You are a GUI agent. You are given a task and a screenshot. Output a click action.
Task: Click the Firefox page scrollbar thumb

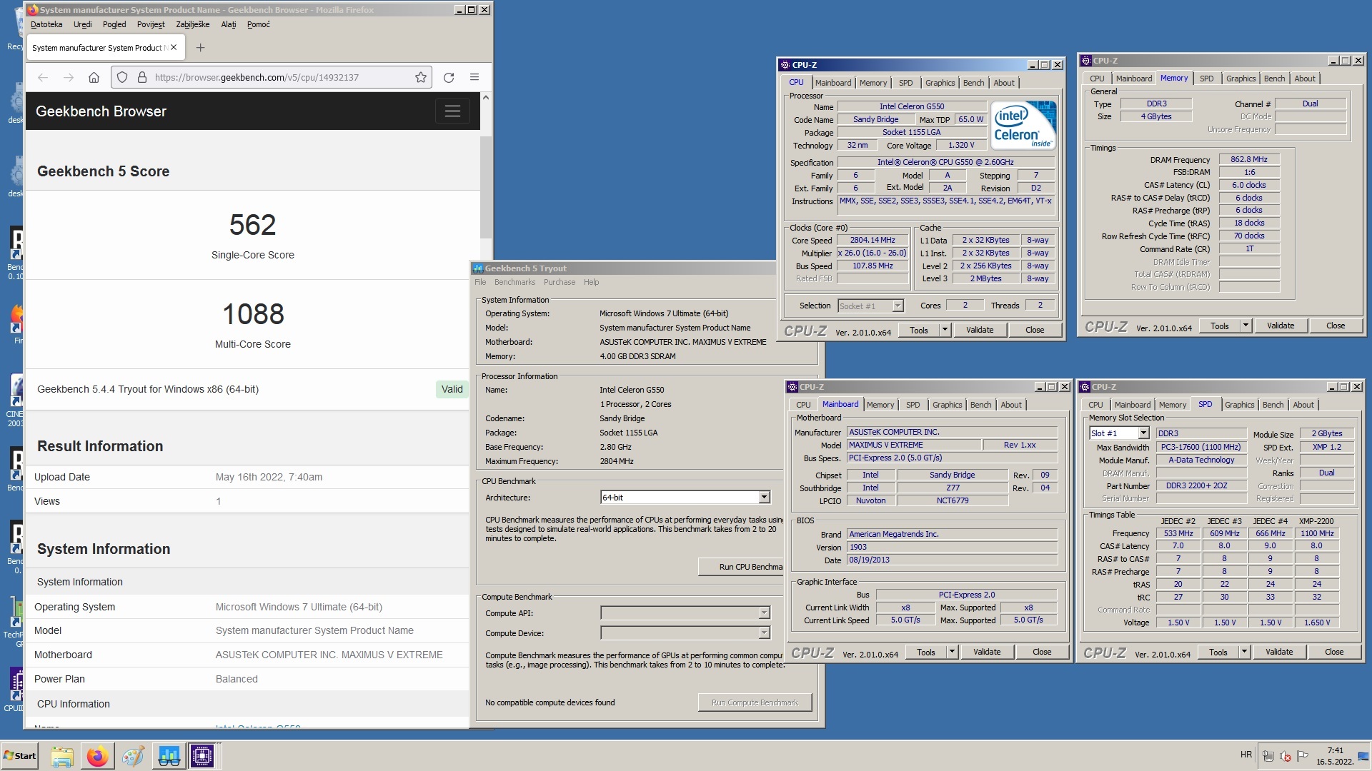pos(486,188)
